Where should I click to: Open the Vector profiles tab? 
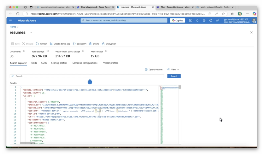click(110, 63)
